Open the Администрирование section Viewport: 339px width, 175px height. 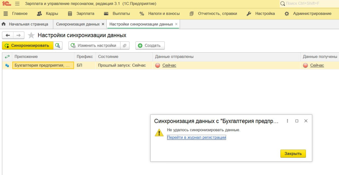click(308, 14)
